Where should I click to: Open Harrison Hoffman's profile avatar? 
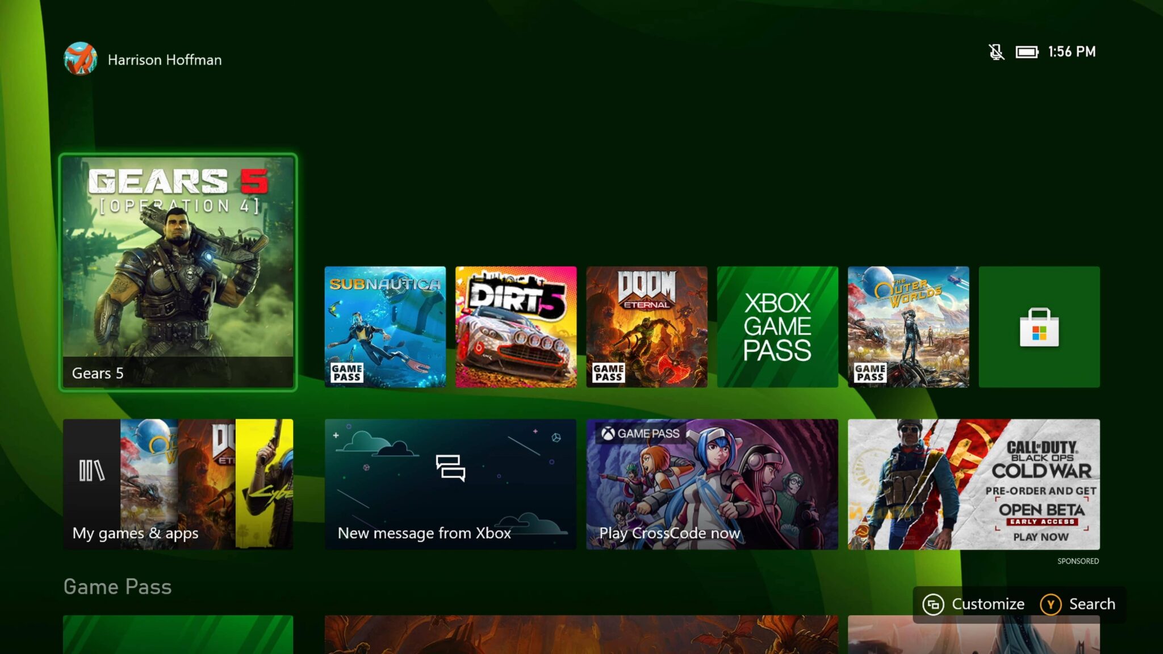click(x=80, y=60)
